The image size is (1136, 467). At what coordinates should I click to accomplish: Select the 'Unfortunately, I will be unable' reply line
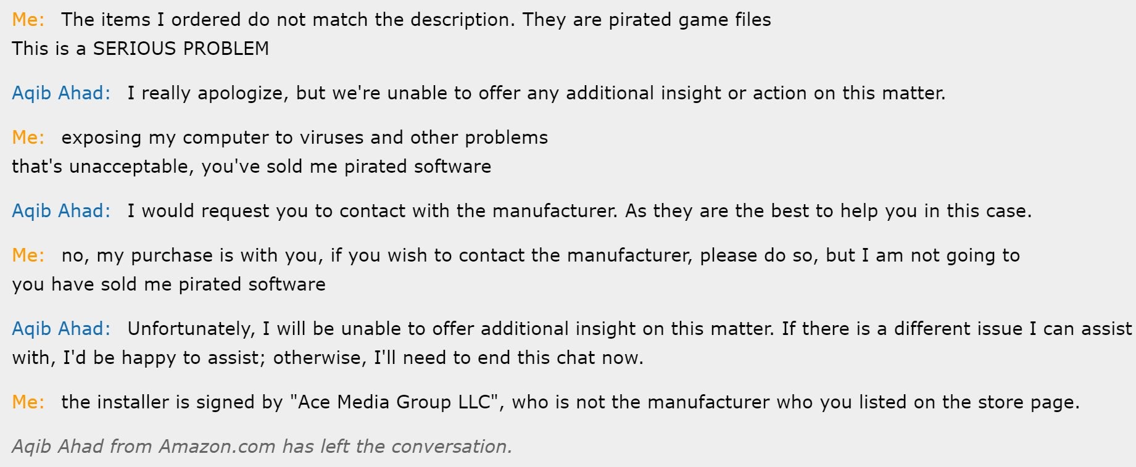tap(629, 329)
